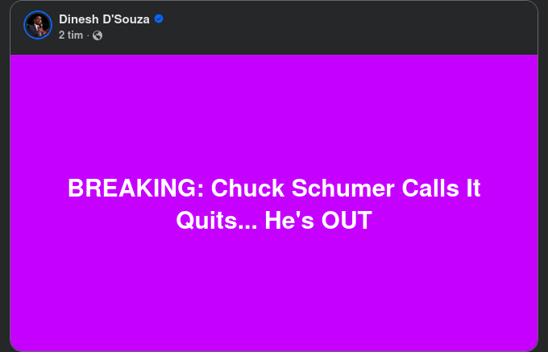Image resolution: width=548 pixels, height=352 pixels.
Task: Open the Dinesh D'Souza name link
Action: [104, 19]
